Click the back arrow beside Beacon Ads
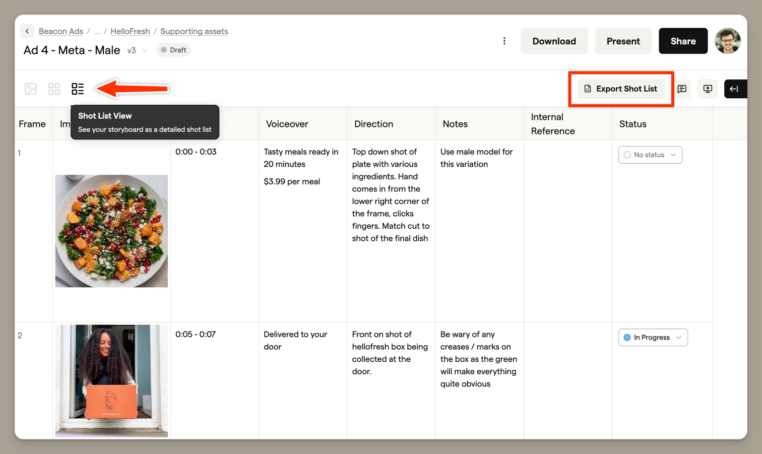762x454 pixels. point(27,31)
